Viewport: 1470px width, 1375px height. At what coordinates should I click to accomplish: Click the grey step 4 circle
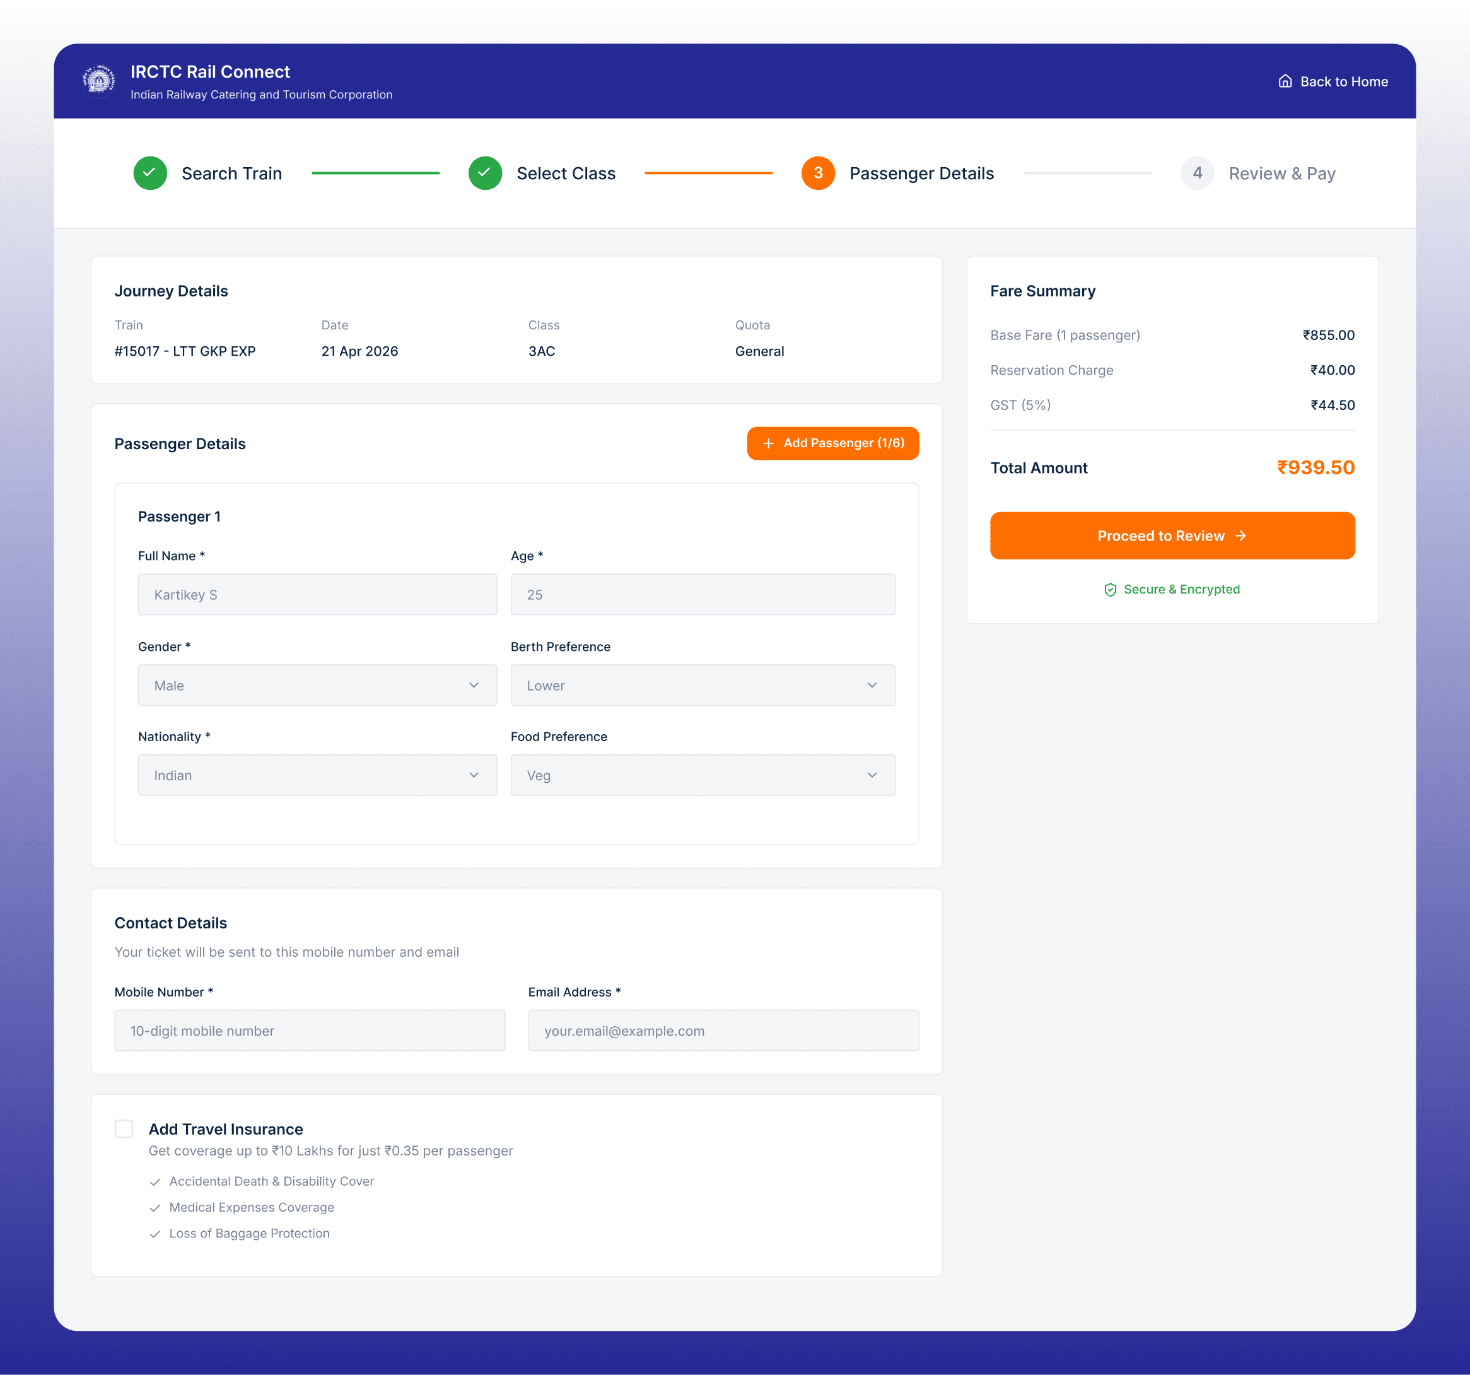(1197, 173)
